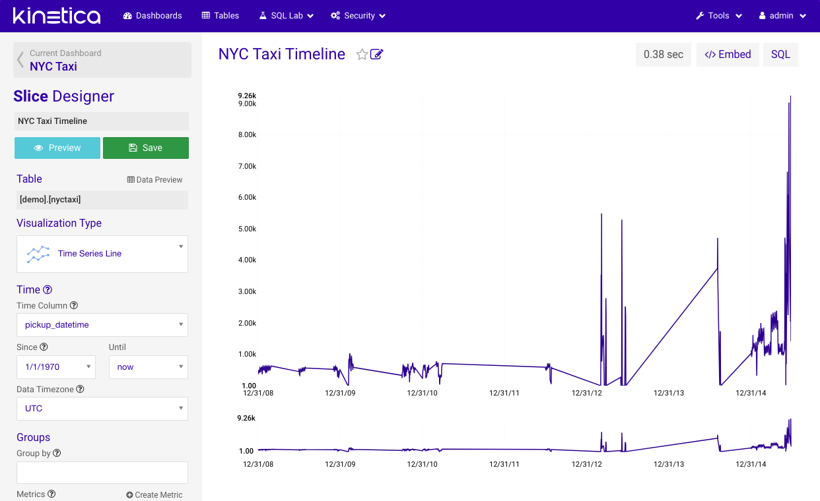
Task: Open the Since date dropdown
Action: (56, 367)
